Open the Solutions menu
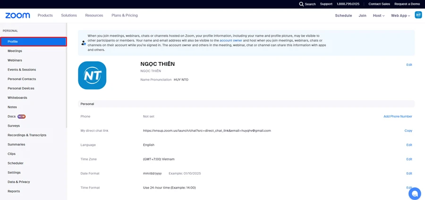Viewport: 425px width, 200px height. click(x=69, y=16)
